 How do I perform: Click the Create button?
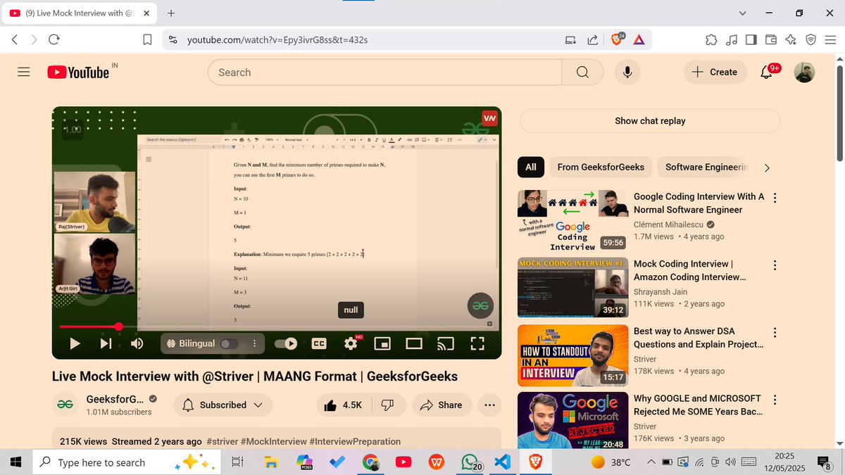tap(715, 72)
